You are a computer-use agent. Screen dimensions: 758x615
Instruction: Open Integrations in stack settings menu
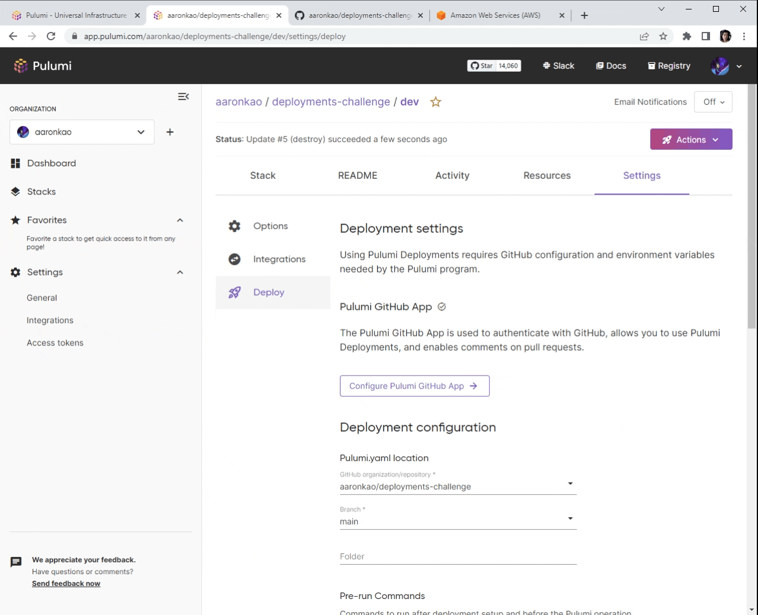click(x=273, y=260)
